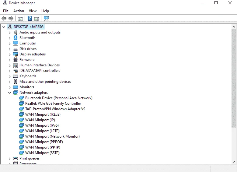Viewport: 237px width, 172px height.
Task: Click the DESKTOP-4JAP3SG computer icon
Action: [10, 26]
